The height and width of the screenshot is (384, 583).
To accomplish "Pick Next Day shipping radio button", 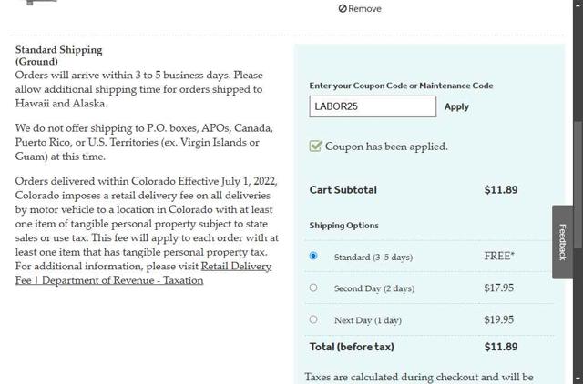I will 313,319.
